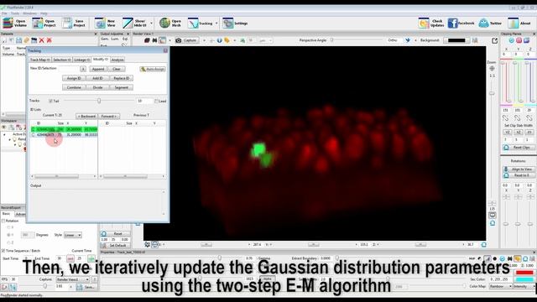Click the Append button
This screenshot has width=537, height=302.
click(97, 69)
